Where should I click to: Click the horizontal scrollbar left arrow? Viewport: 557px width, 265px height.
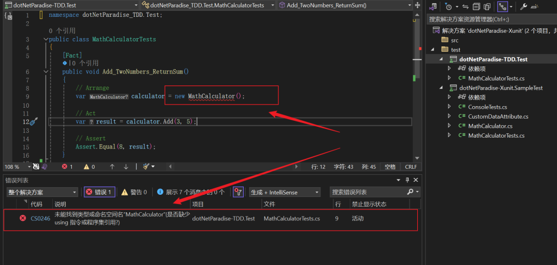point(170,167)
